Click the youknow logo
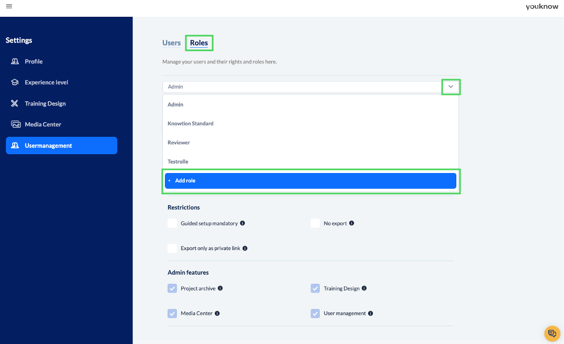Viewport: 564px width, 344px height. pos(542,6)
